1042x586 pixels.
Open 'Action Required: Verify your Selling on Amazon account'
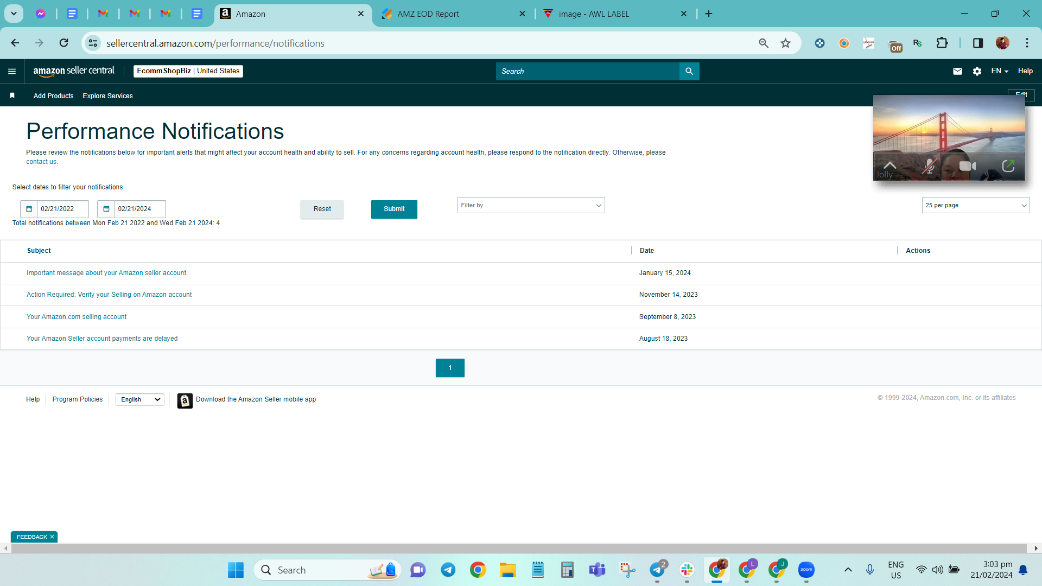click(109, 295)
